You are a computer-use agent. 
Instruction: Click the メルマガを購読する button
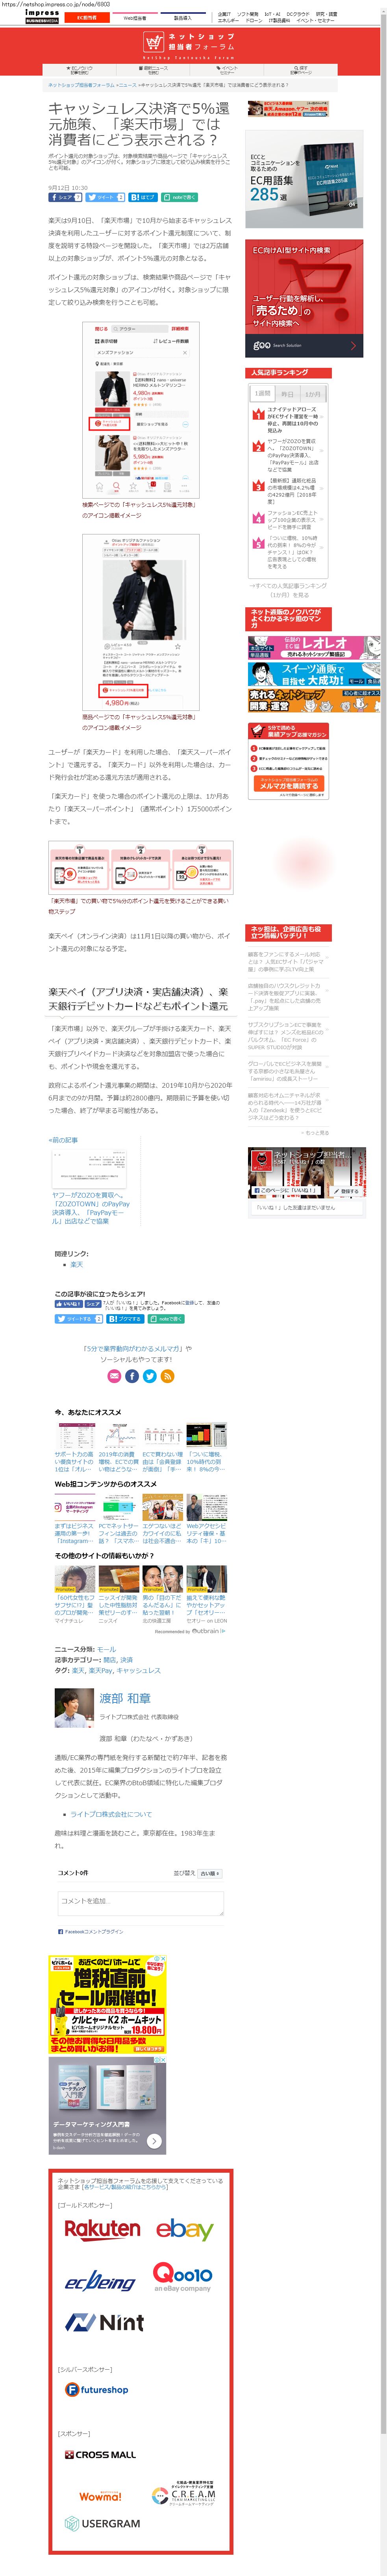pos(288,784)
